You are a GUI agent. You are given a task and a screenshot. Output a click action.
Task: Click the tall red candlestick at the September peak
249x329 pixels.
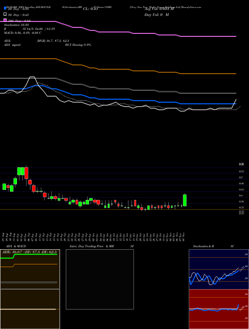tap(26, 173)
